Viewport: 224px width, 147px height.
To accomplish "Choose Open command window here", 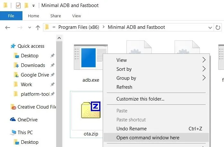I will 156,138.
